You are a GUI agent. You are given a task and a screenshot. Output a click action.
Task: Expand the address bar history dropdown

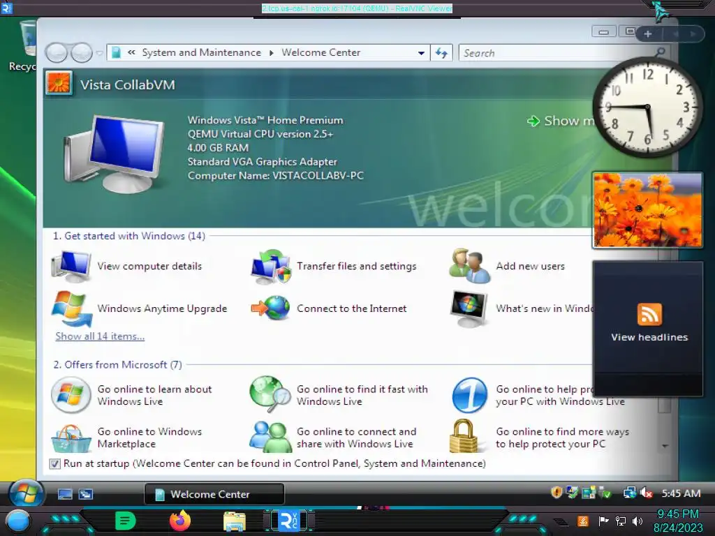click(x=421, y=53)
